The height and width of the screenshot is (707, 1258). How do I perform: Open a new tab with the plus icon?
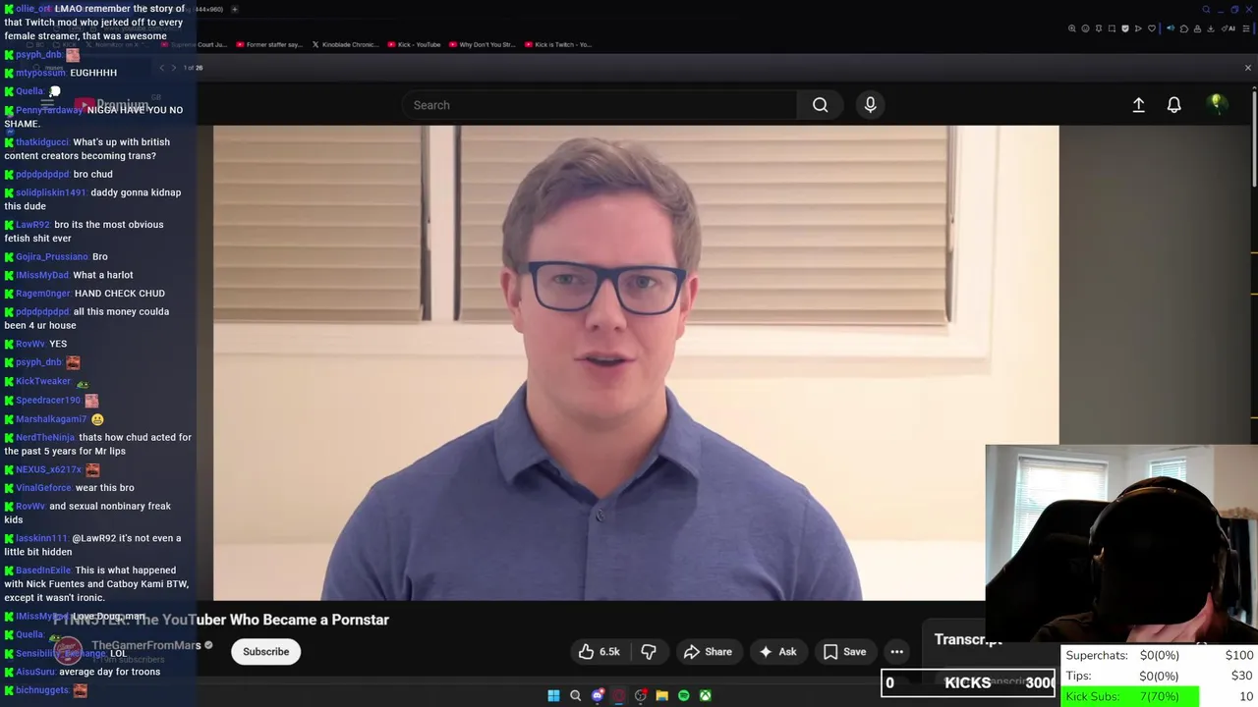tap(234, 9)
